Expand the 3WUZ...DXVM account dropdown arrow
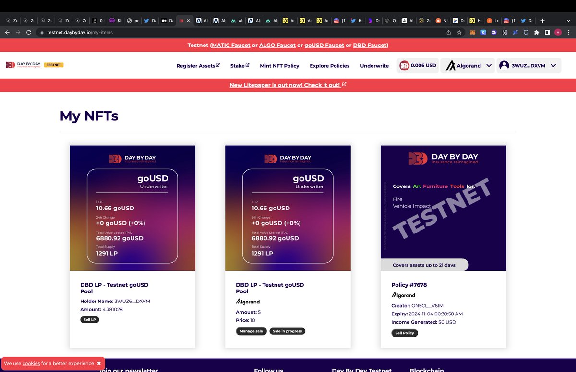 point(553,66)
